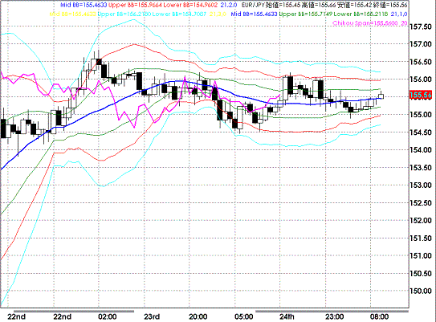Click the 153.00 price axis label

coord(421,185)
